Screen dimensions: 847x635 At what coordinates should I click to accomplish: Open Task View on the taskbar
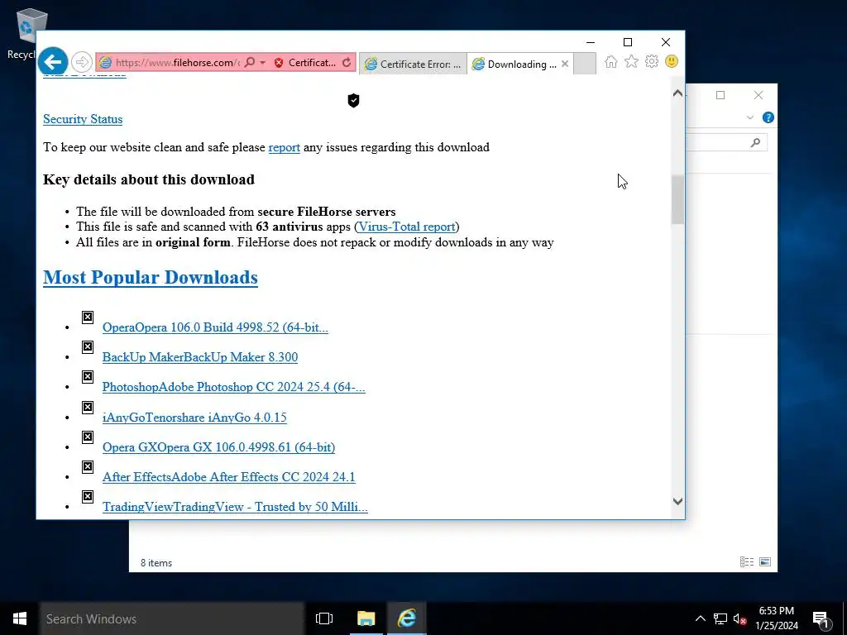pyautogui.click(x=324, y=618)
